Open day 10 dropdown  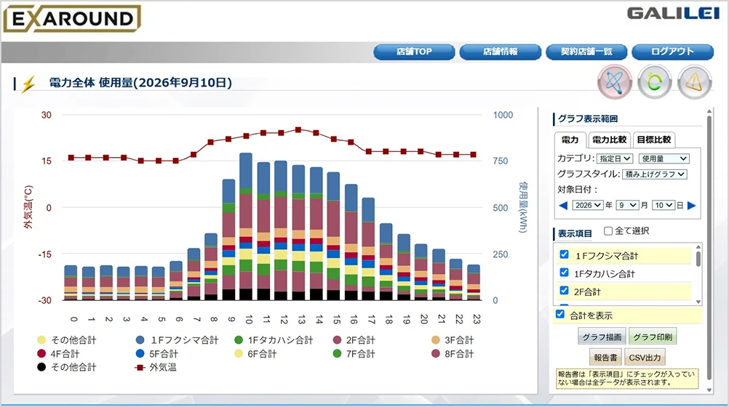(663, 206)
